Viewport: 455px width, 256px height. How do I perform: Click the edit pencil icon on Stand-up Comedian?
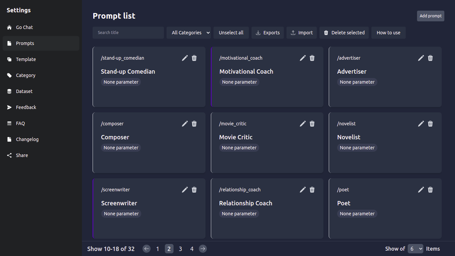click(x=185, y=58)
